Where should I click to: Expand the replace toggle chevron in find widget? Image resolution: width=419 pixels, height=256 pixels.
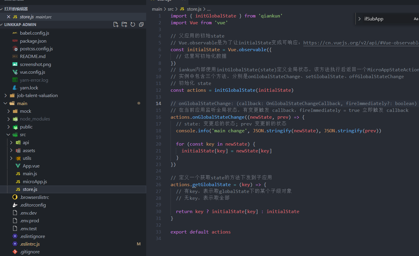(359, 19)
